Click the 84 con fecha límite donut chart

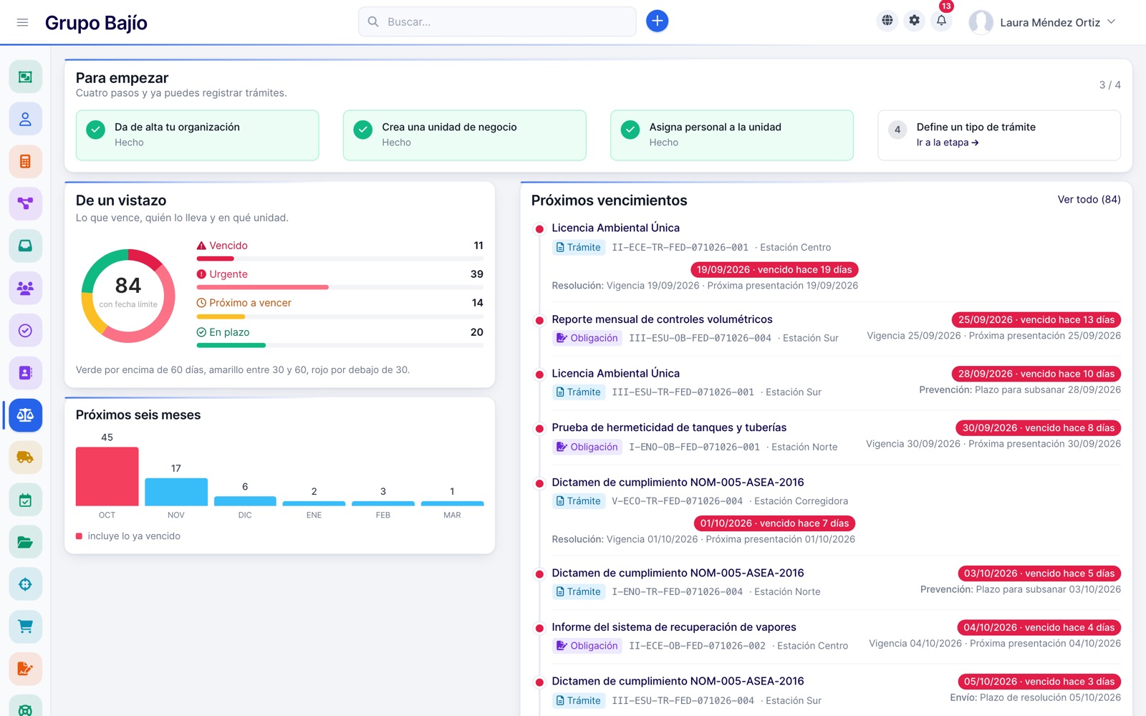pyautogui.click(x=128, y=296)
